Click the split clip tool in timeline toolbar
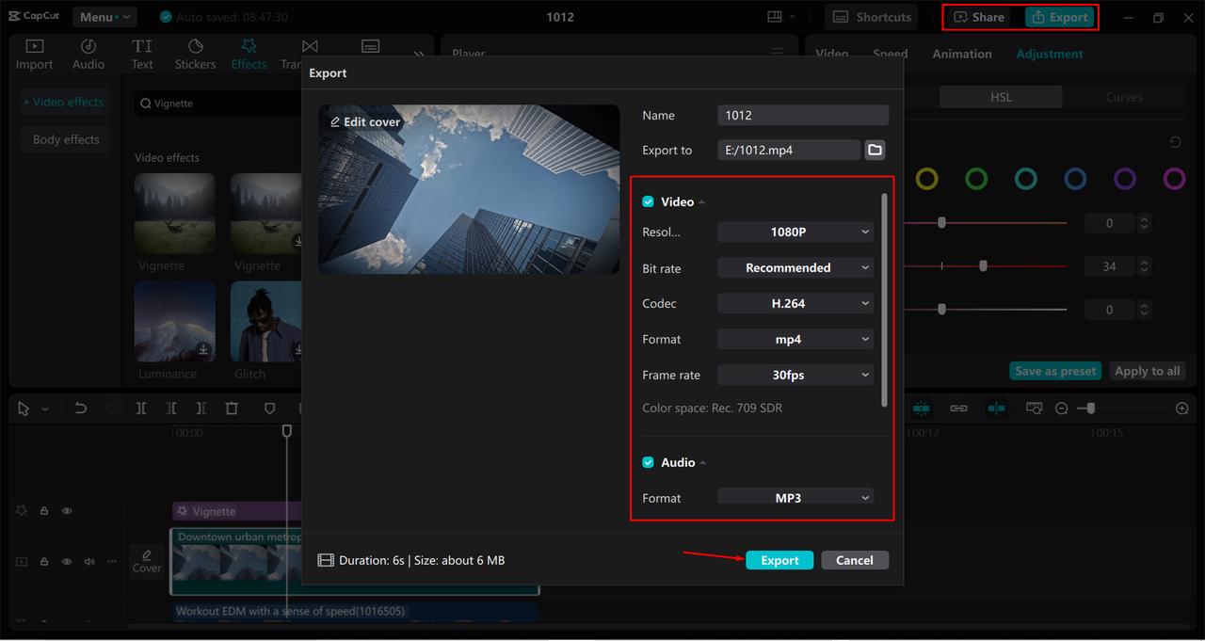The height and width of the screenshot is (641, 1205). tap(141, 409)
